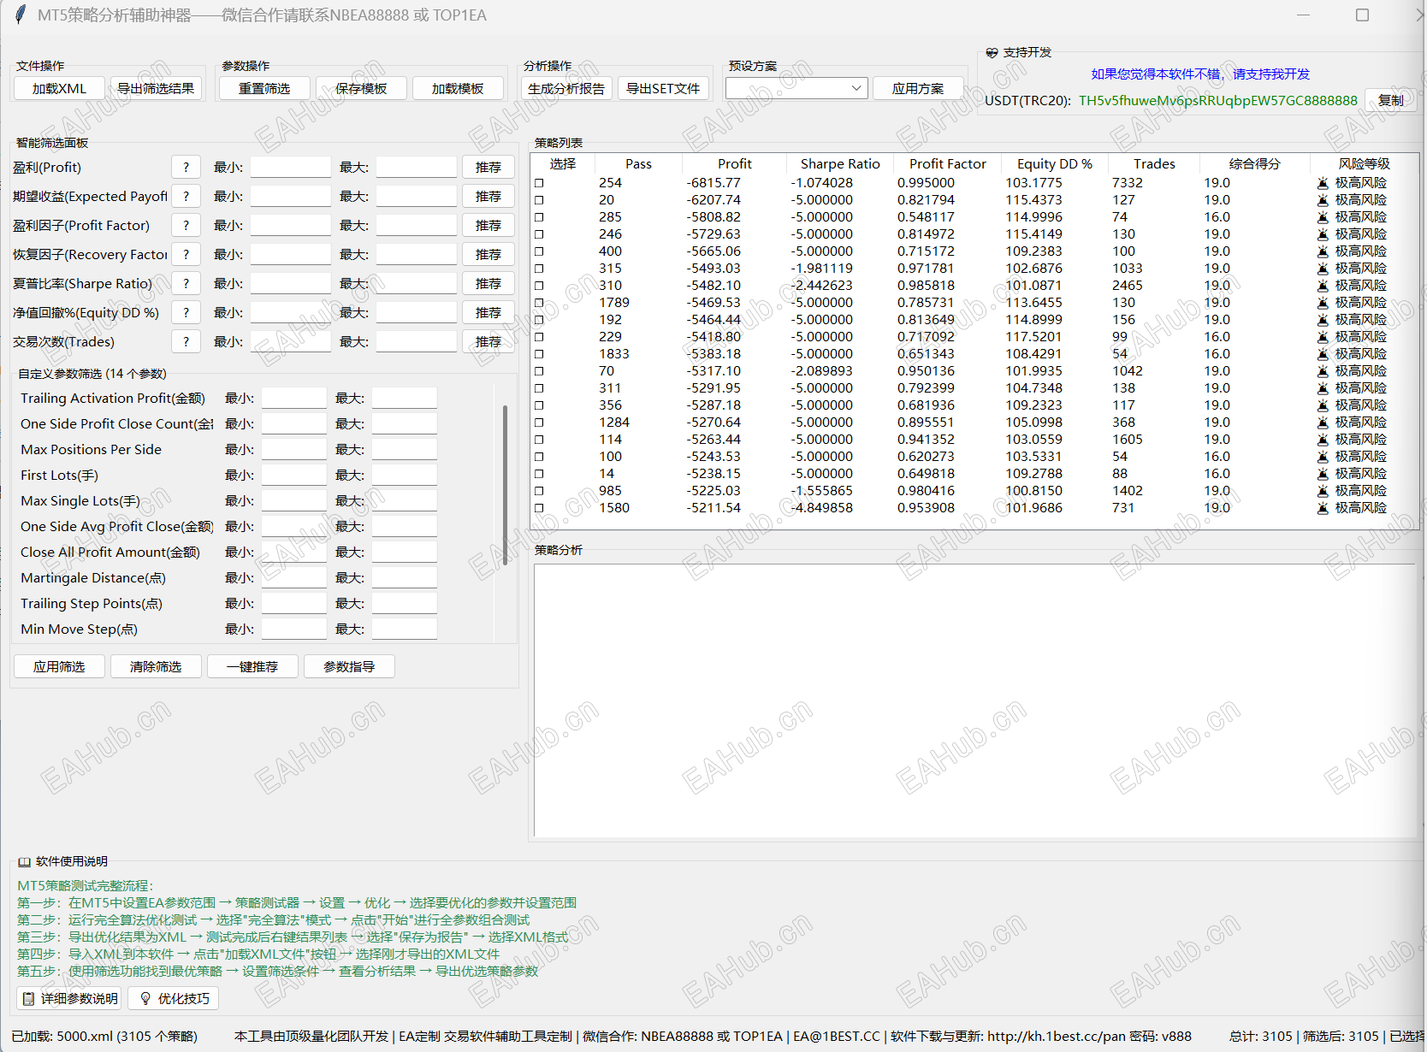Click the feather app icon in title bar

21,15
